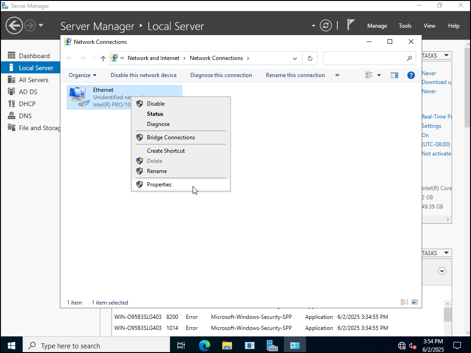Image resolution: width=471 pixels, height=353 pixels.
Task: Show more toolbar commands chevron
Action: [337, 75]
